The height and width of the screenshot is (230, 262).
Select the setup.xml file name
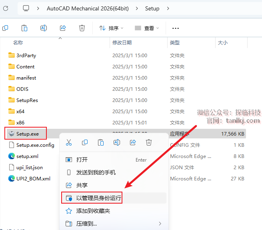coord(28,156)
